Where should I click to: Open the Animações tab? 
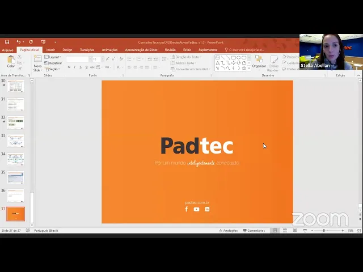pyautogui.click(x=109, y=50)
